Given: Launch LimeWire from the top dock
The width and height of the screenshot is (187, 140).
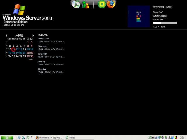Looking at the screenshot, I should tap(102, 4).
